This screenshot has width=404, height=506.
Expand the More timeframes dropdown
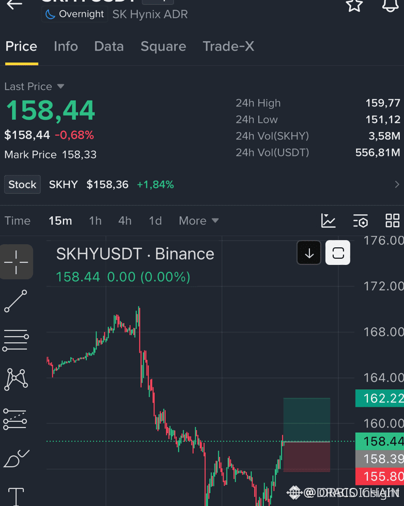(x=198, y=221)
